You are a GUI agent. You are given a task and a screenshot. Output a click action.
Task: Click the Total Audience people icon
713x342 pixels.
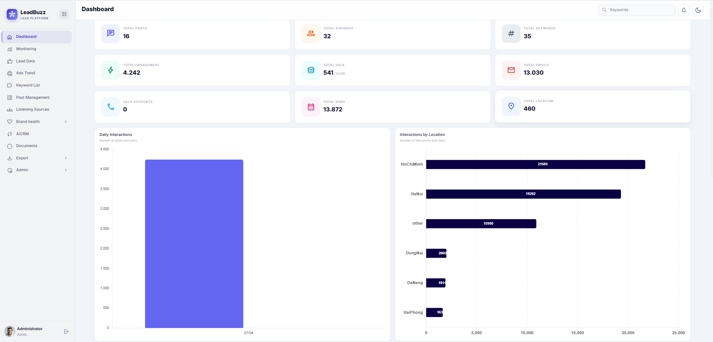(311, 33)
